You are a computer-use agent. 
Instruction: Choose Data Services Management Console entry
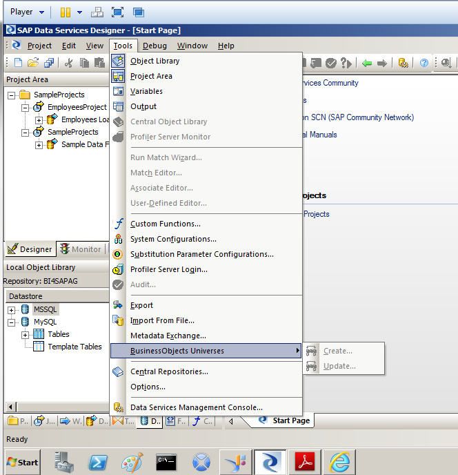coord(206,407)
